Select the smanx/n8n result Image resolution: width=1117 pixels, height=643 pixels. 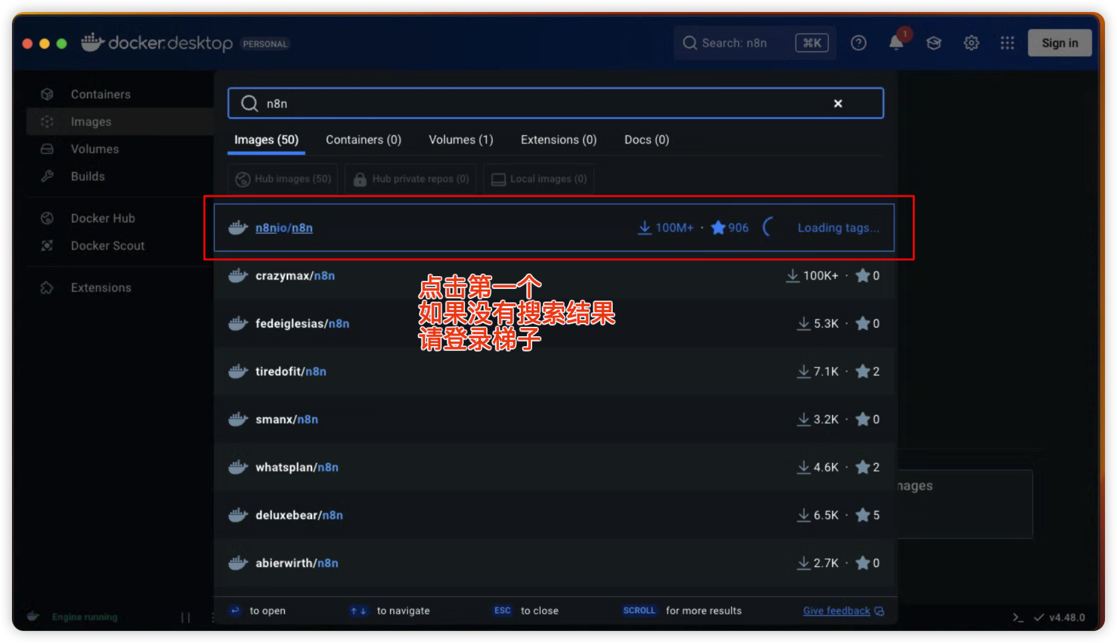[x=554, y=420]
